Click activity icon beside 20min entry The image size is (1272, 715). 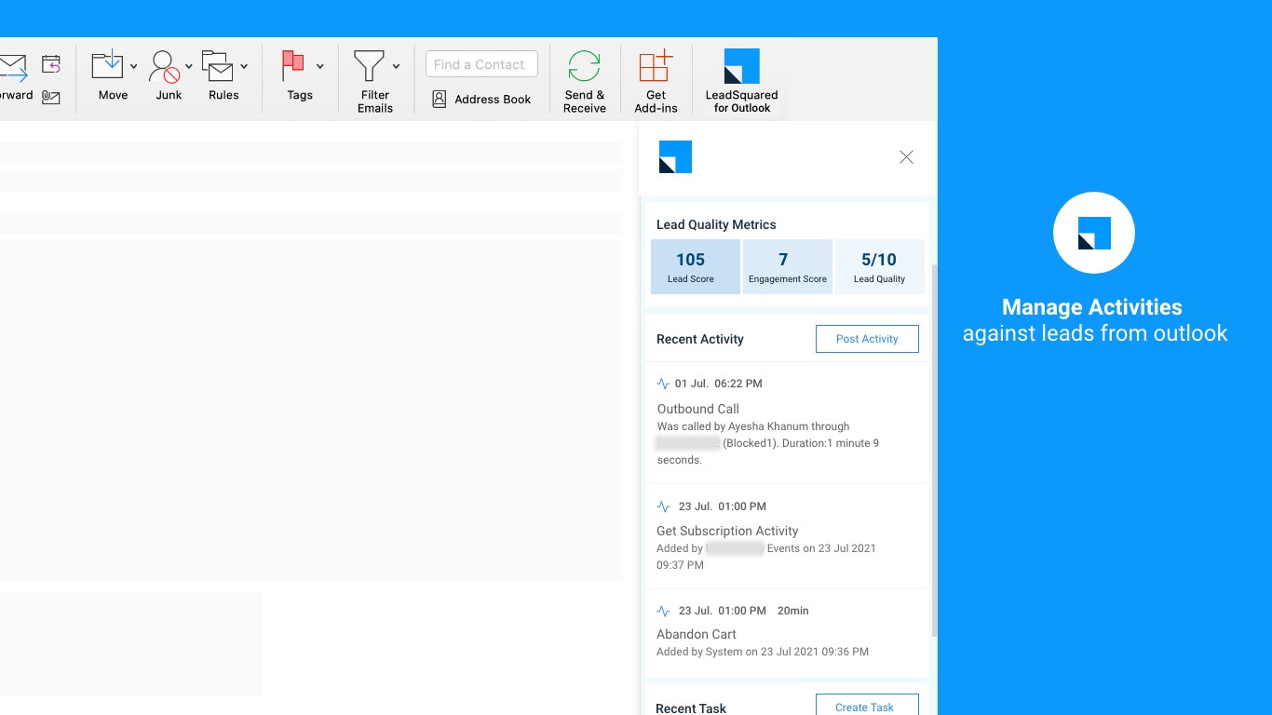pyautogui.click(x=663, y=611)
